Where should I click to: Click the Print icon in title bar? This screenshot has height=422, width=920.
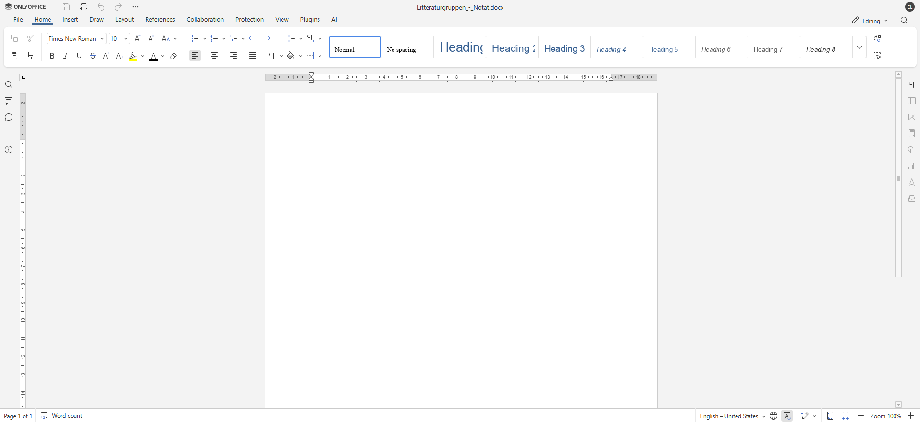84,7
